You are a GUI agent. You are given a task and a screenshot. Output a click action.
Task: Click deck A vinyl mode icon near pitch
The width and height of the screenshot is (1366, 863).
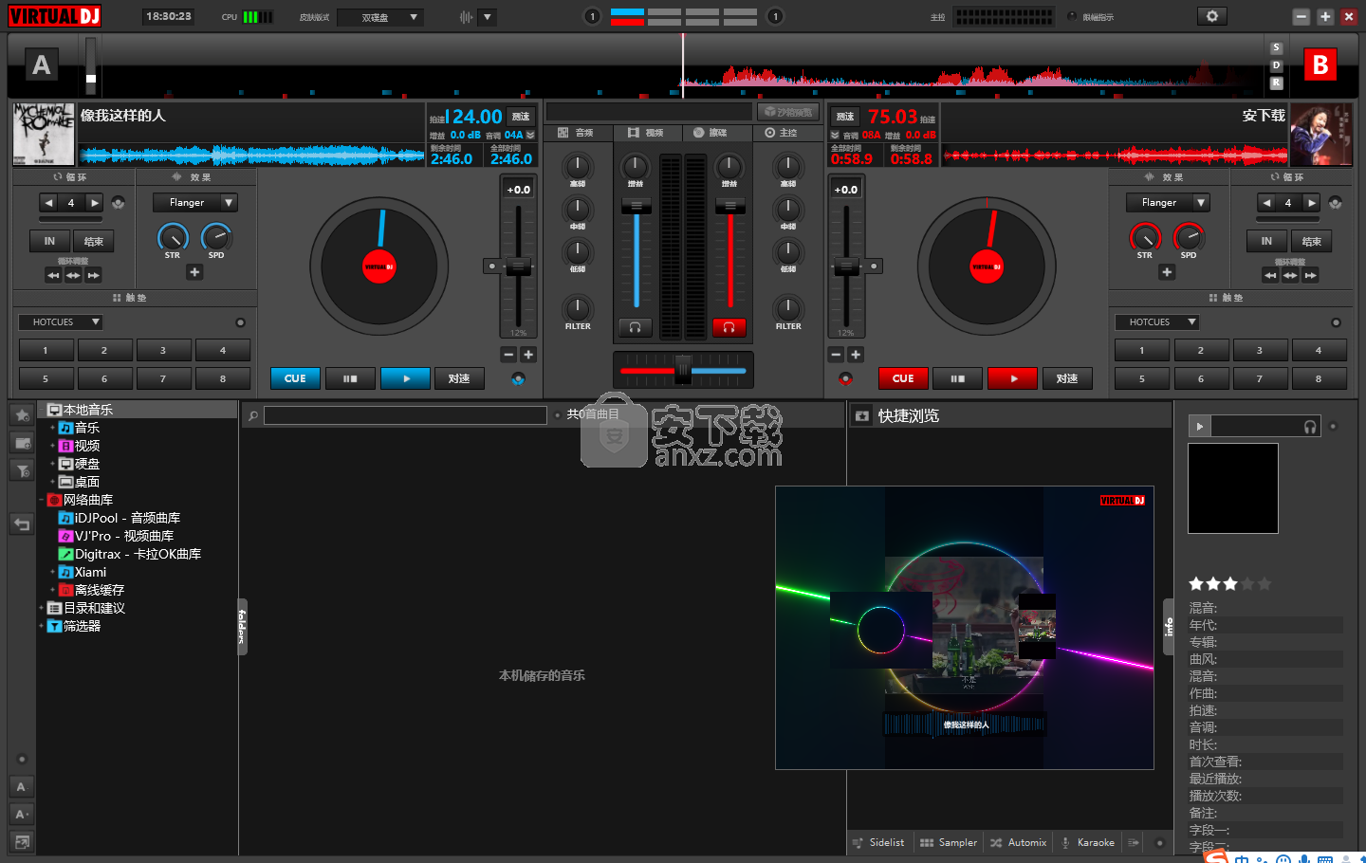(518, 378)
